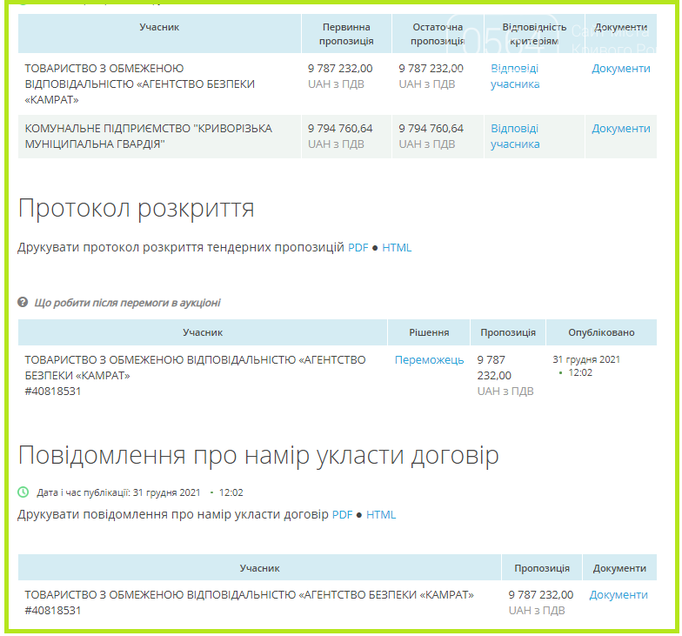Viewport: 682px width, 636px height.
Task: Click the clock icon beside publication date
Action: (23, 492)
